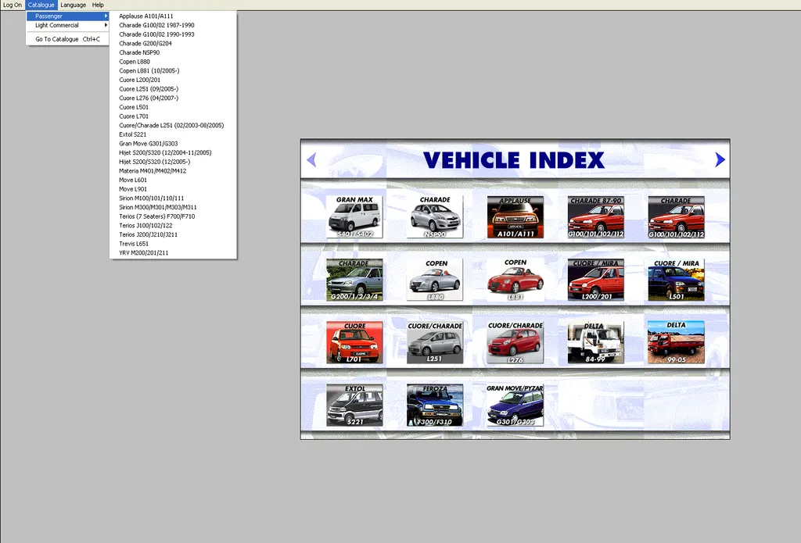Open the Language menu

click(73, 5)
